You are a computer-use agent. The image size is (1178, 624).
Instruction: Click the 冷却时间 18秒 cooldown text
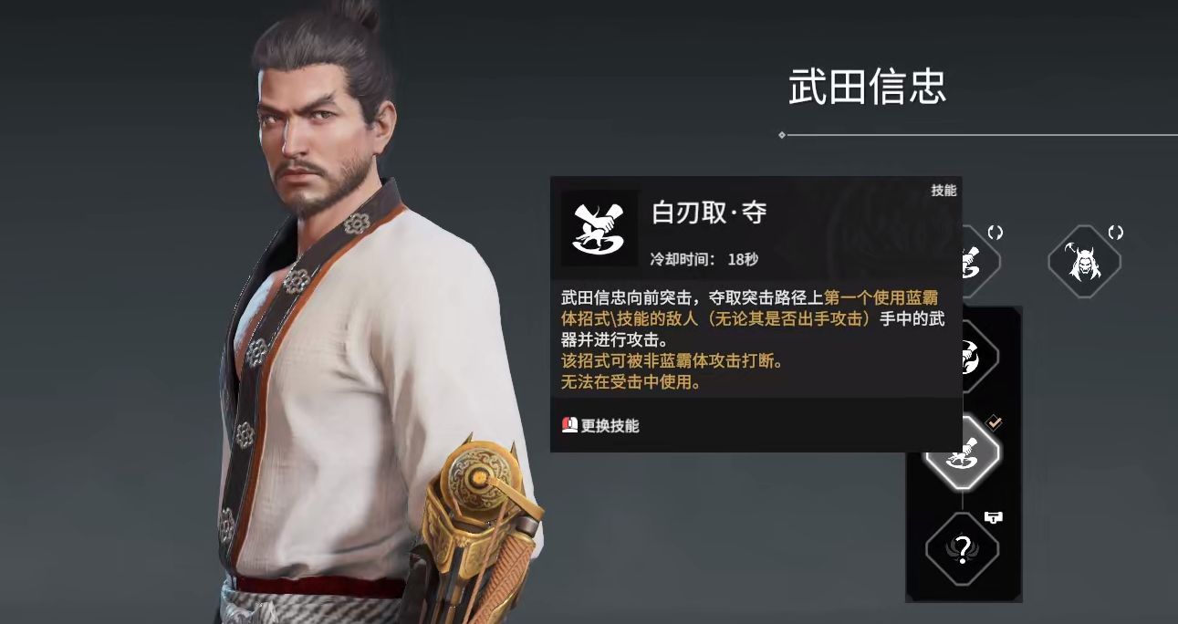(x=704, y=259)
